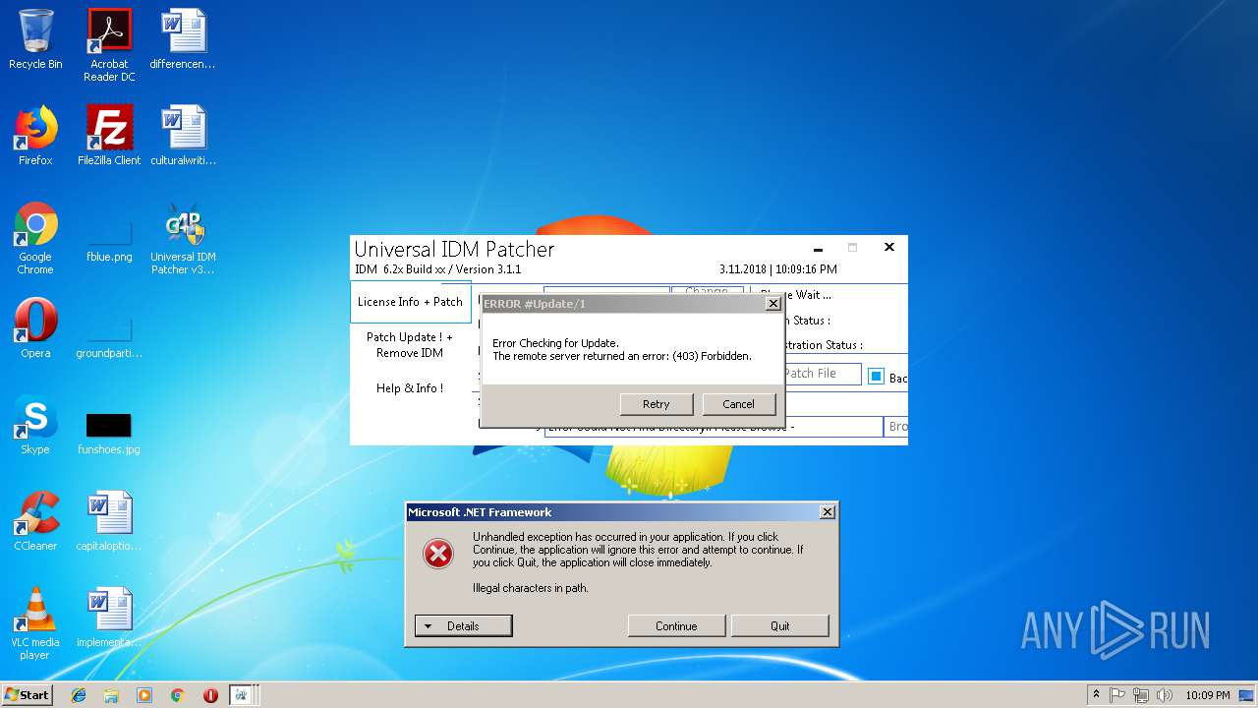1258x708 pixels.
Task: Launch Firefox from the desktop
Action: click(35, 136)
